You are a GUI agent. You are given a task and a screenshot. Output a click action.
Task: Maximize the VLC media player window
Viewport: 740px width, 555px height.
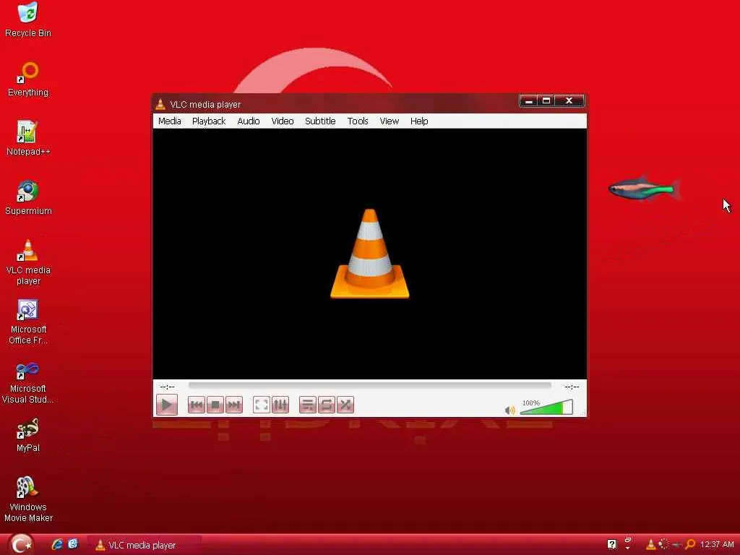pos(546,101)
